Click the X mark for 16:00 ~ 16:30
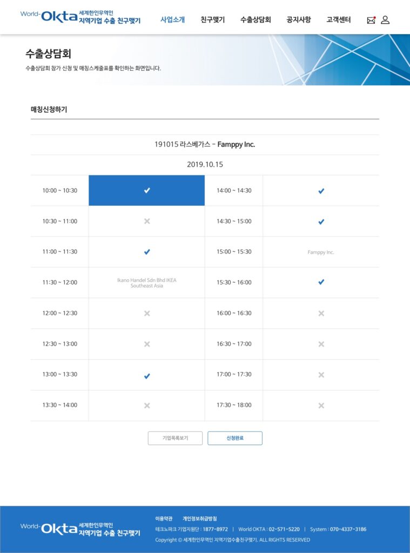Screen dimensions: 410x553 (x=321, y=313)
